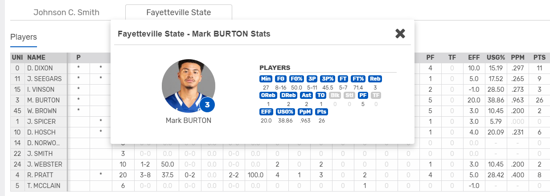Viewport: 550px width, 196px height.
Task: Select the FT% stat badge
Action: [358, 79]
